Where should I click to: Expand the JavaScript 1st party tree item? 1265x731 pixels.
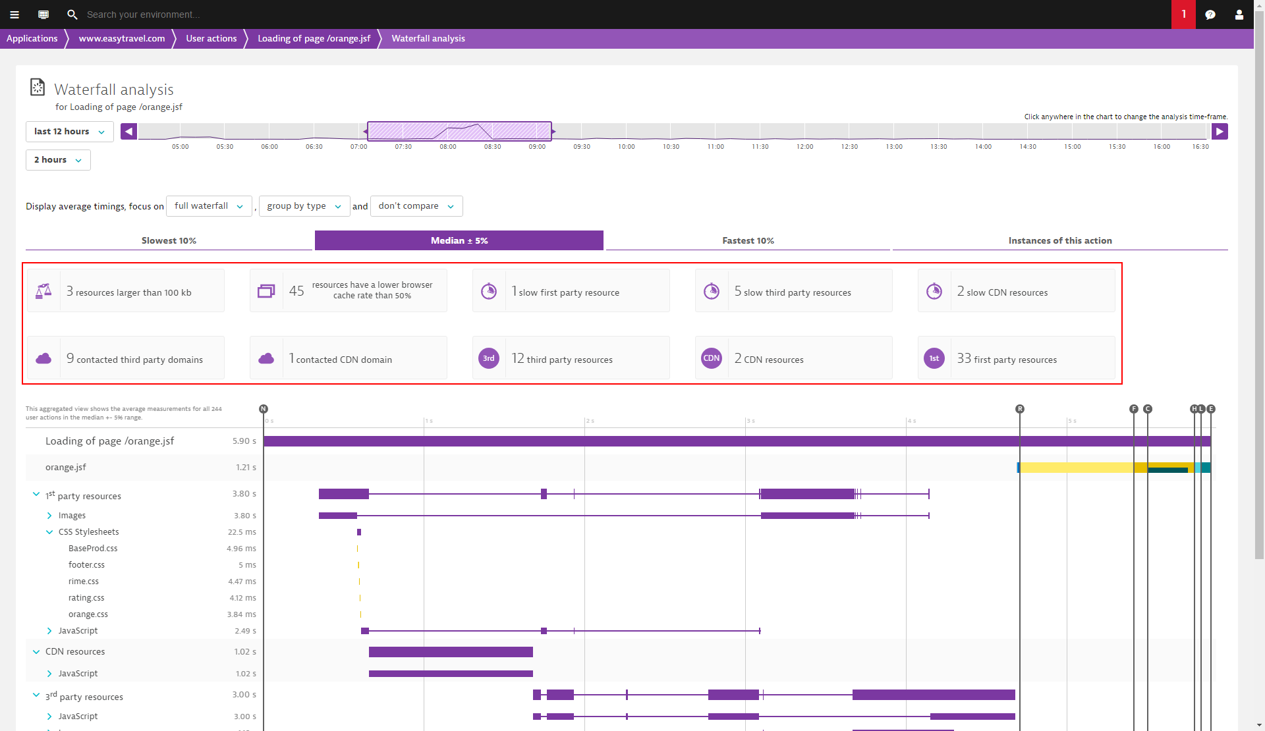49,630
